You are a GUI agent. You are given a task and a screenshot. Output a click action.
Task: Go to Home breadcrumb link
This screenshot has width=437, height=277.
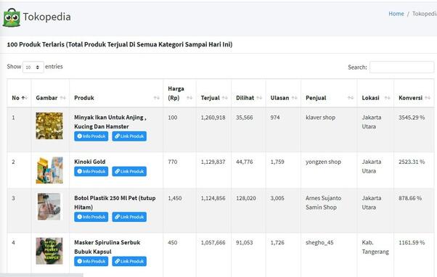point(396,14)
